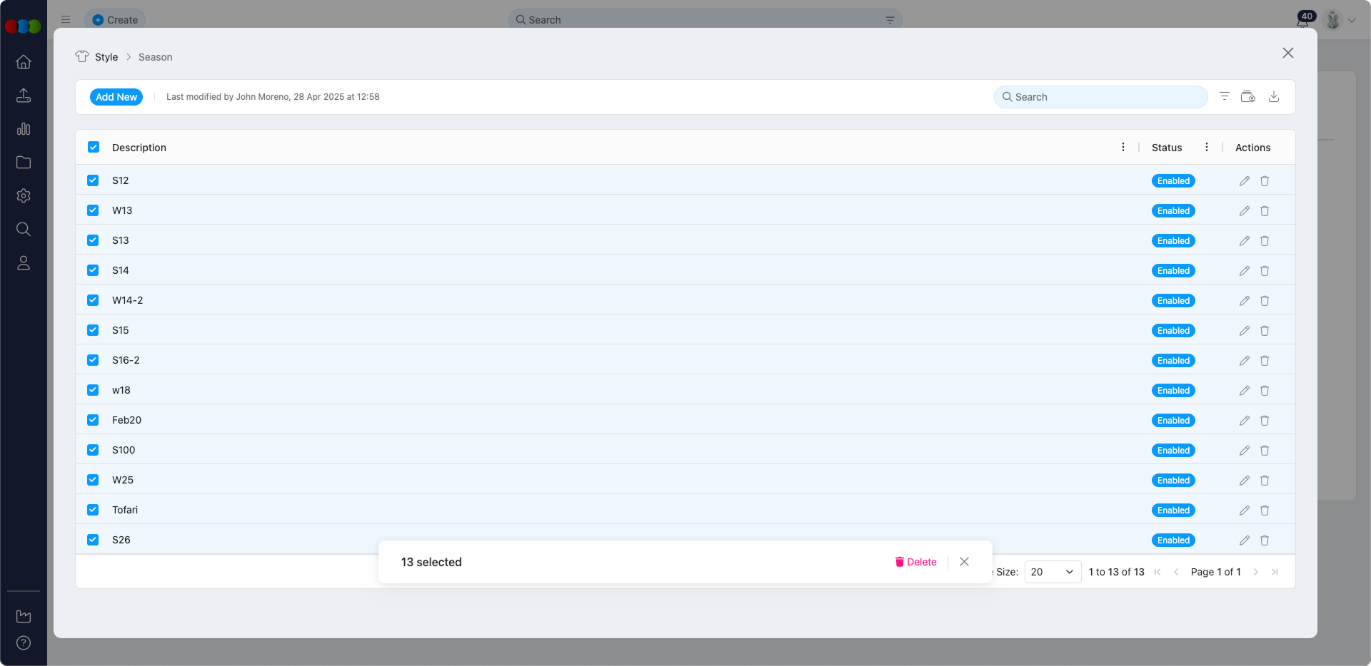Open the Description column options menu
1371x666 pixels.
point(1123,148)
